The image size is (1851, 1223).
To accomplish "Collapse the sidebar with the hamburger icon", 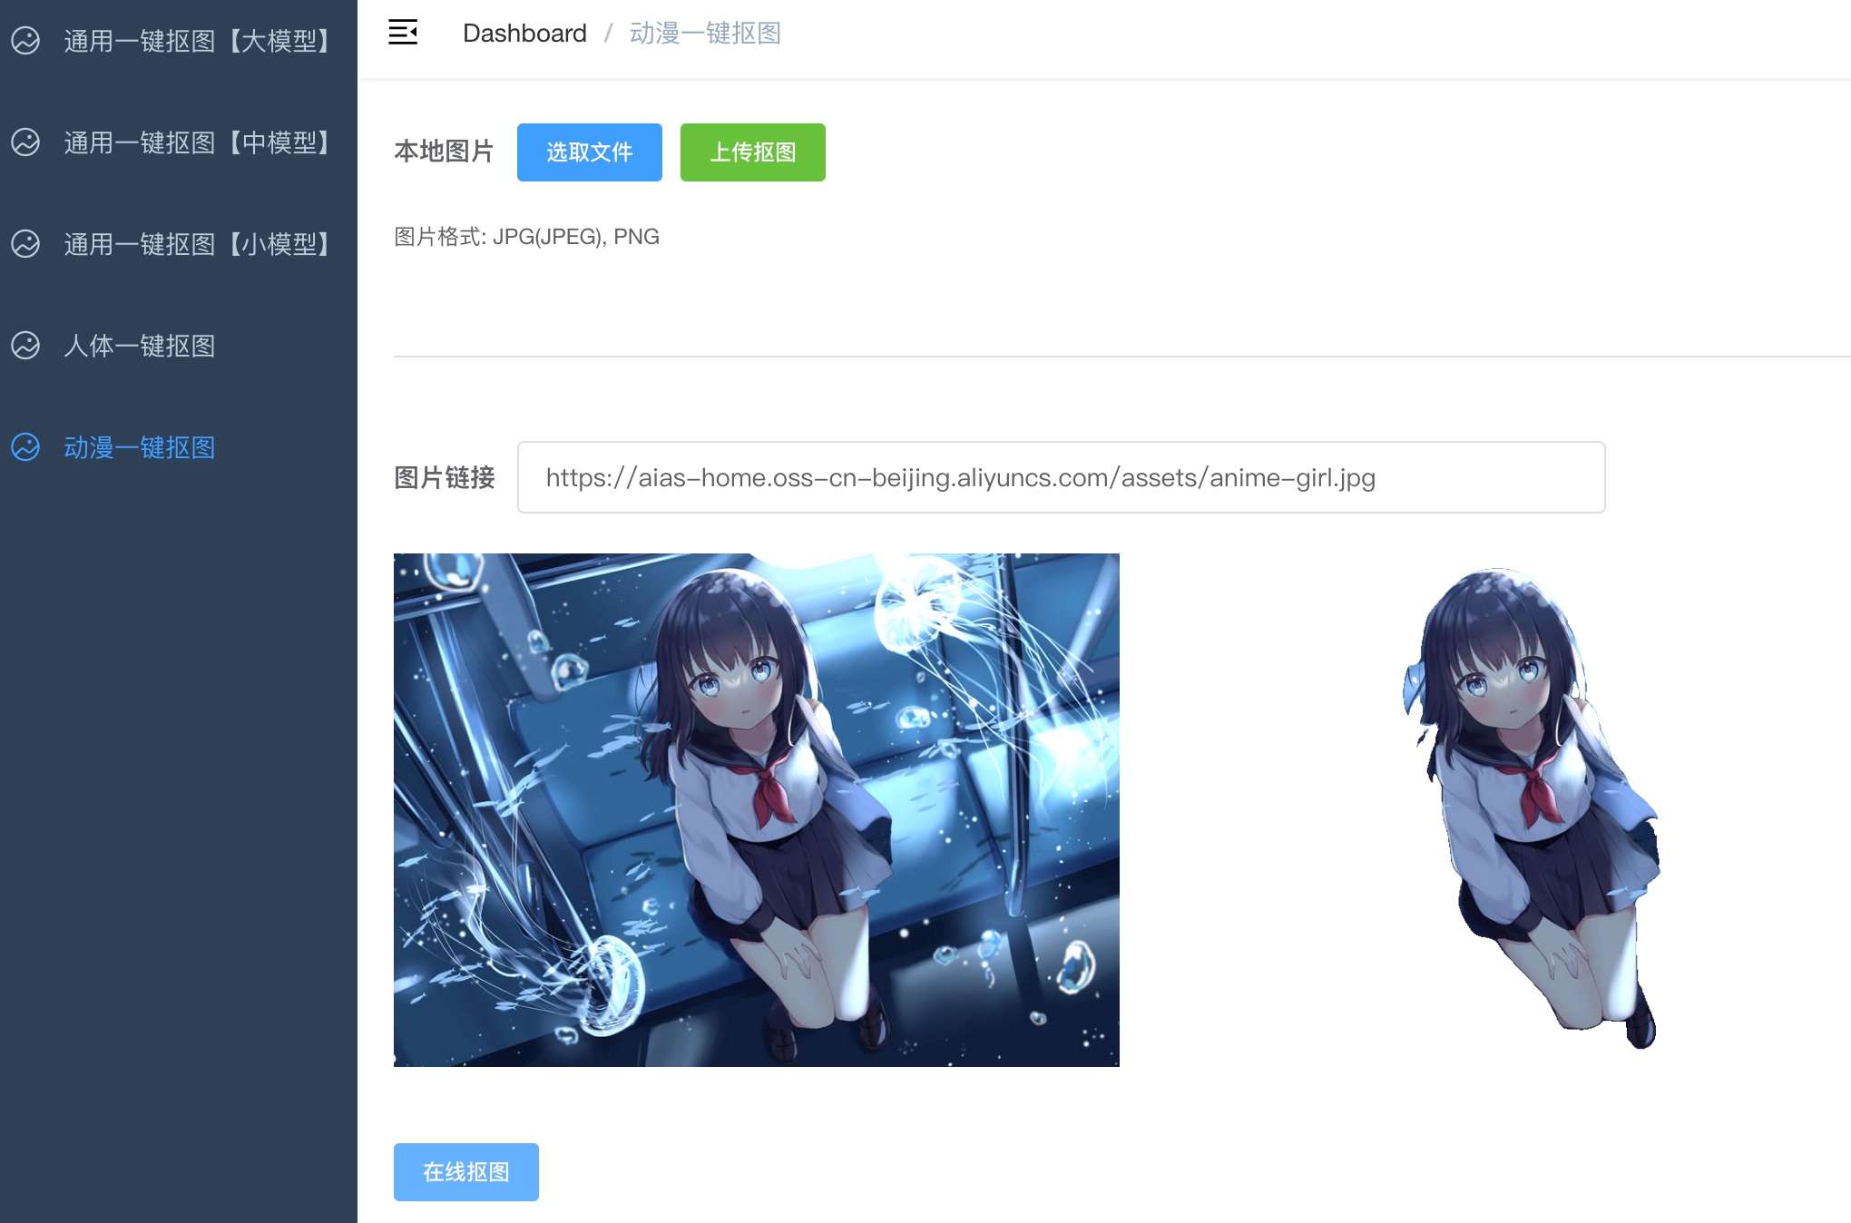I will tap(403, 33).
